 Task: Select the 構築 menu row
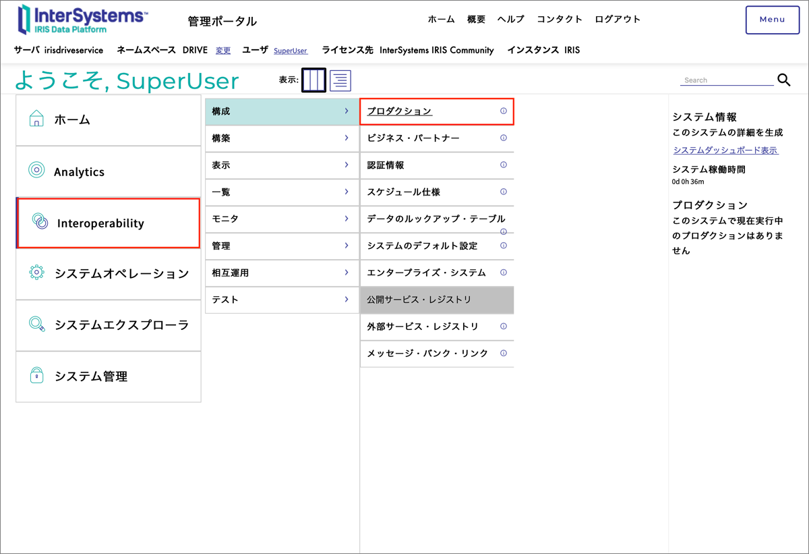pyautogui.click(x=282, y=138)
